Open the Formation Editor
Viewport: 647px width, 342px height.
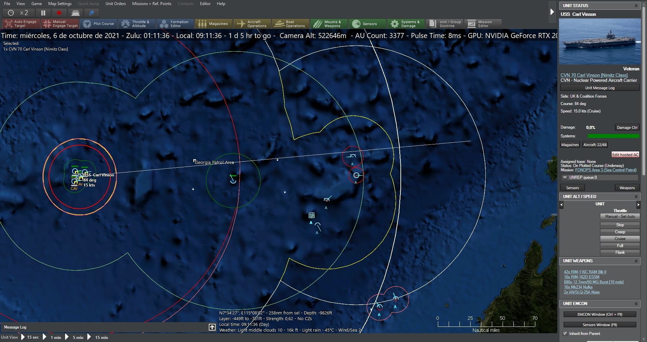(x=174, y=24)
